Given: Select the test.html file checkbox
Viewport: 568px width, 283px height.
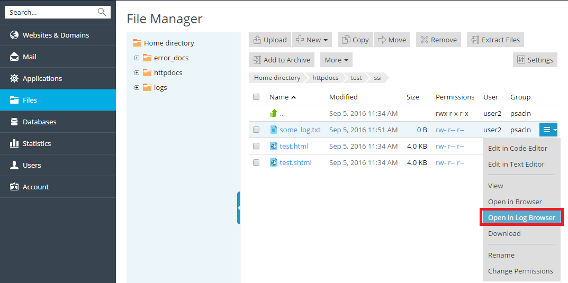Looking at the screenshot, I should (x=256, y=146).
